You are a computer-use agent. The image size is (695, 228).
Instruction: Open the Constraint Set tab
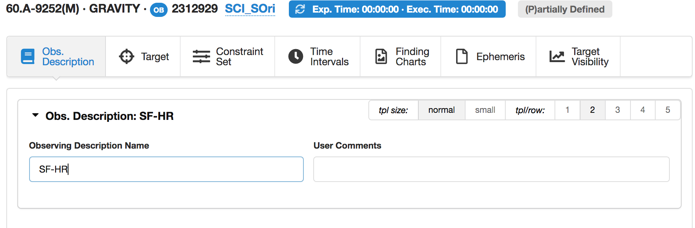click(227, 57)
